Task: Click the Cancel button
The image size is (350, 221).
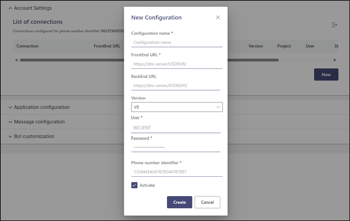Action: click(208, 202)
